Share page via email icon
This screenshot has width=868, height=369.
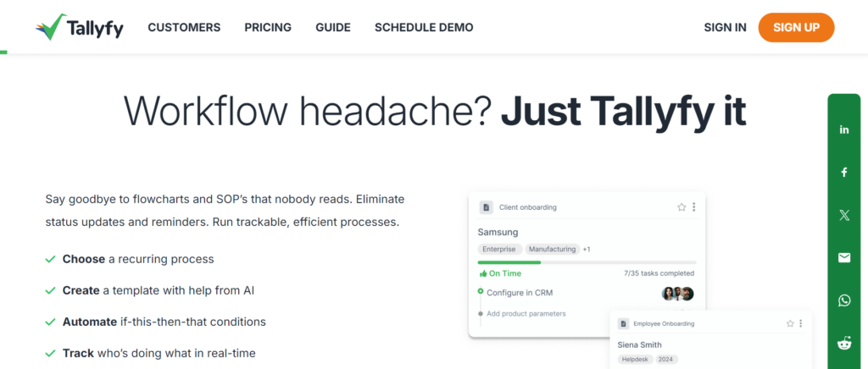pos(844,258)
